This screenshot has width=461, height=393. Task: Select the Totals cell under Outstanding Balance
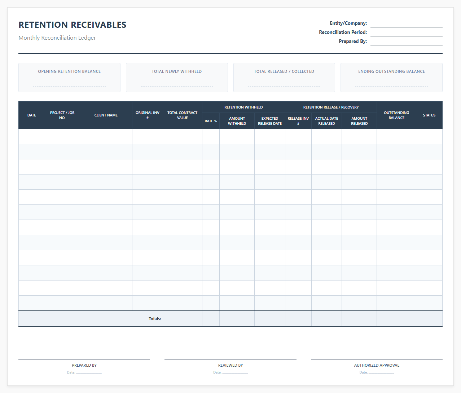pos(396,319)
